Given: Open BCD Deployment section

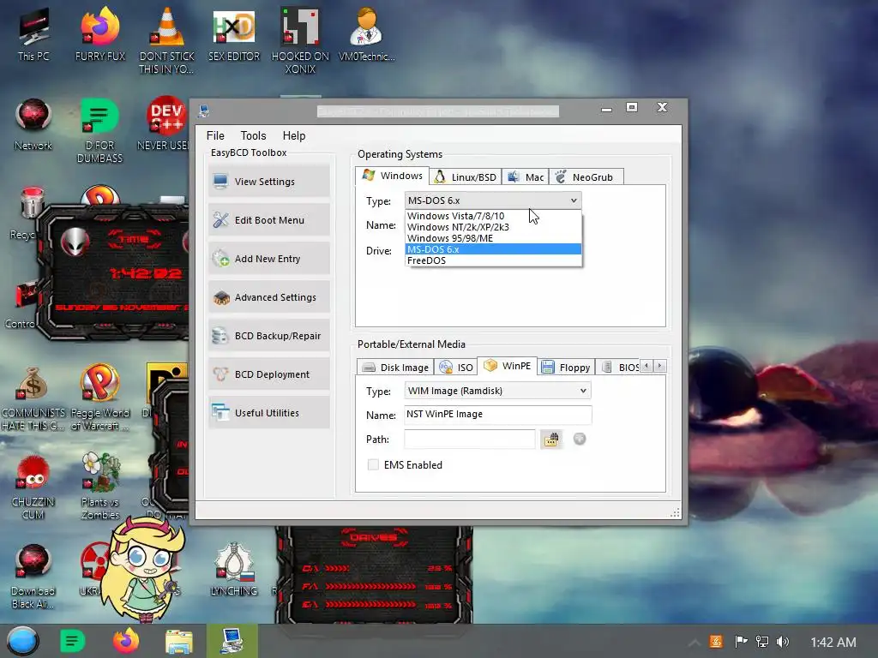Looking at the screenshot, I should click(269, 374).
